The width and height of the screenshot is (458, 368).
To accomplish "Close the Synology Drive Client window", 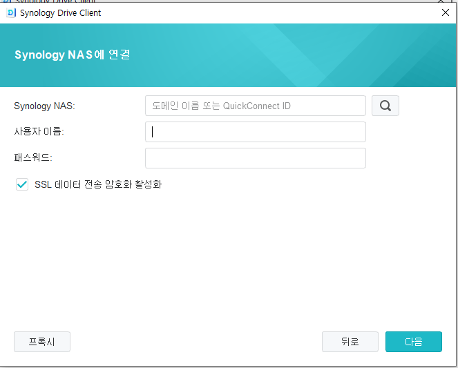I will [x=446, y=12].
